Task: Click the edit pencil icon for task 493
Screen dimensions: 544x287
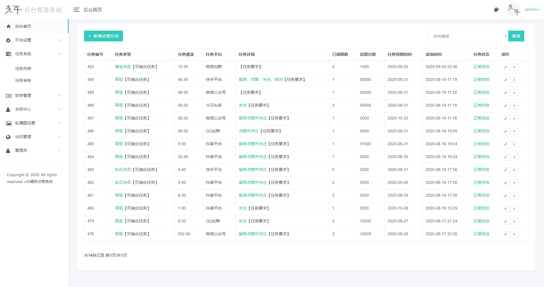Action: coord(505,67)
